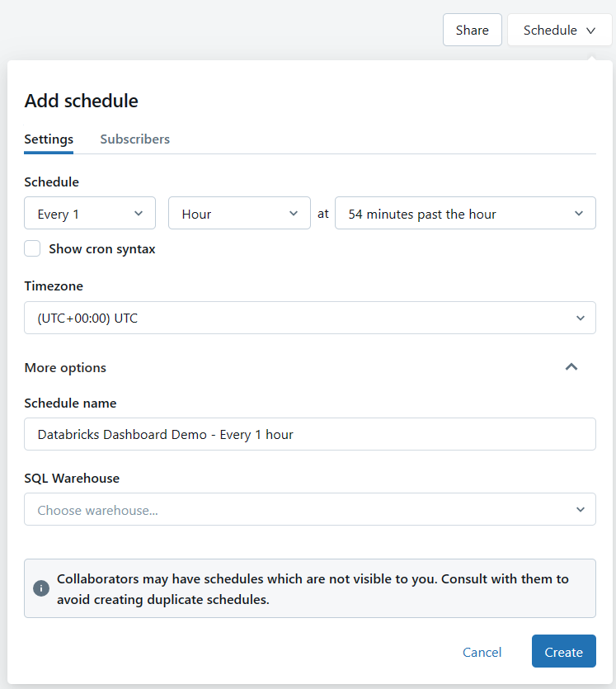Screen dimensions: 616x689
Task: Click the chevron in the SQL Warehouse selector
Action: (582, 509)
